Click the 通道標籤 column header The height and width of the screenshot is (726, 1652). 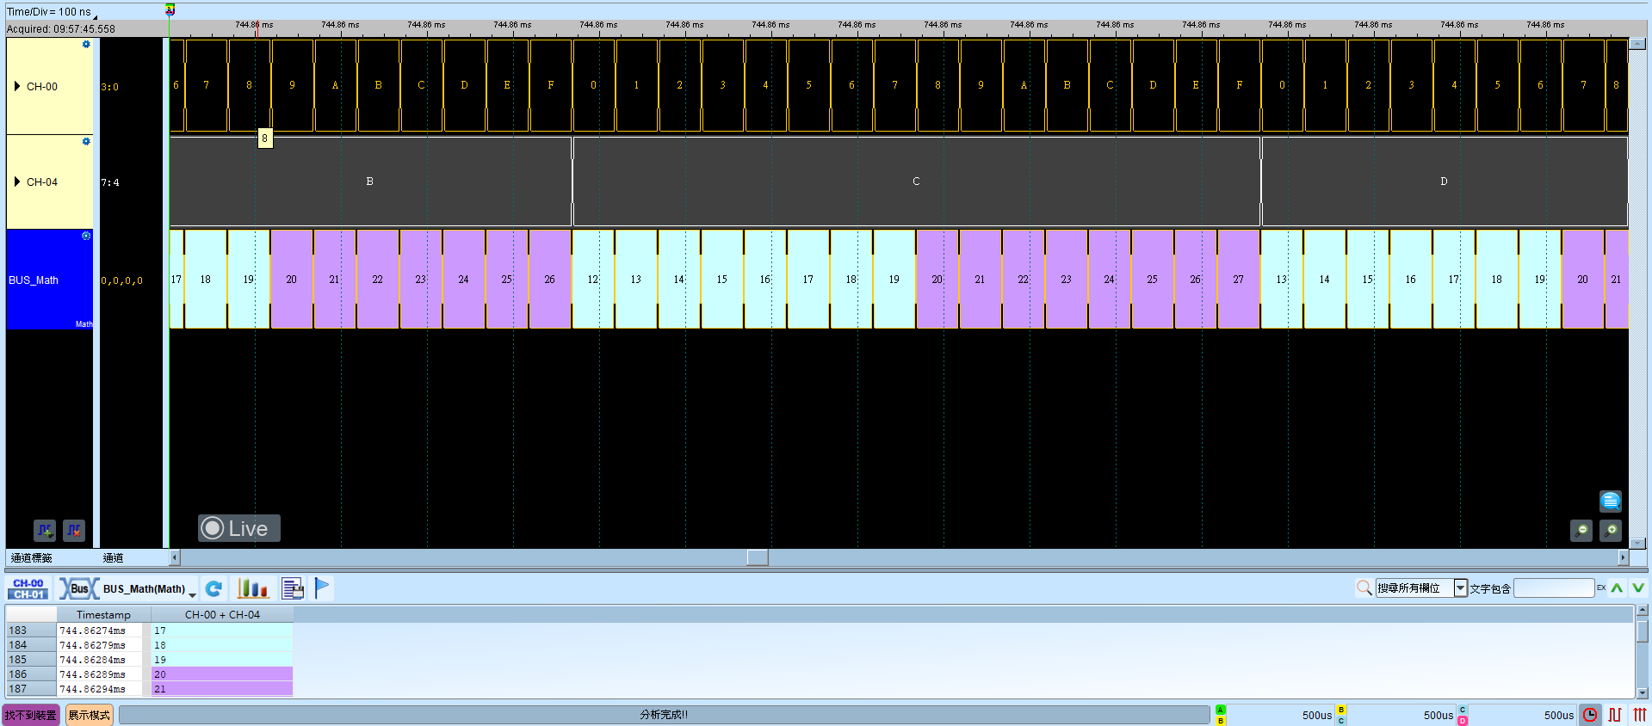[x=31, y=558]
